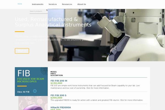The image size is (165, 110).
Task: Follow the View All FIB link
Action: (23, 92)
